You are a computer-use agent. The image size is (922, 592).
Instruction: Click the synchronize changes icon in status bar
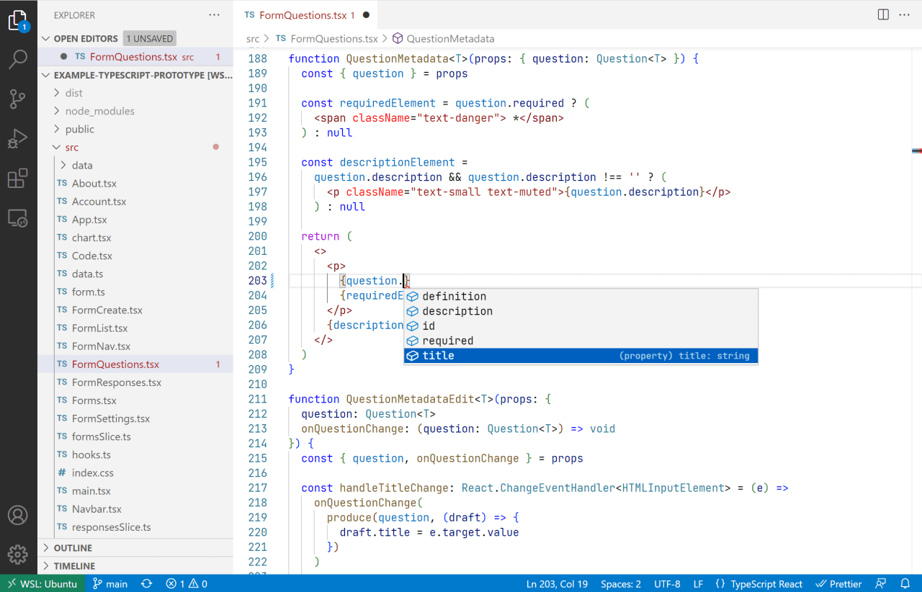[146, 583]
